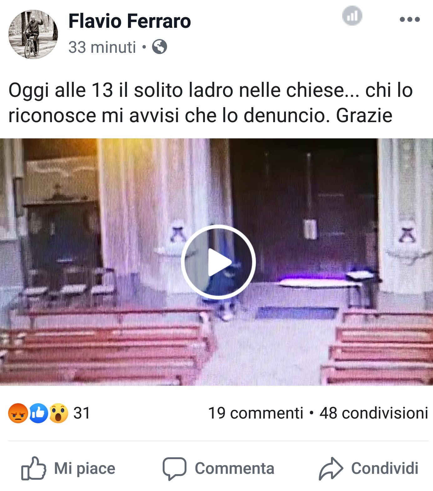View the 48 condivisioni
This screenshot has width=433, height=491.
pos(374,413)
